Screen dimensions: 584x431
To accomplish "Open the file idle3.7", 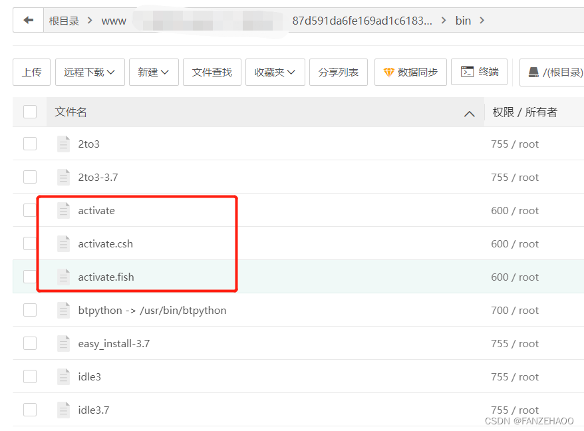I will pos(94,410).
